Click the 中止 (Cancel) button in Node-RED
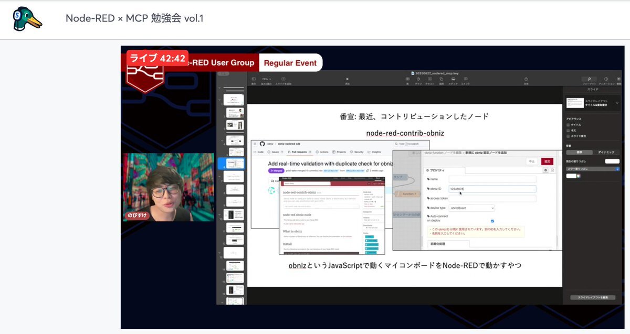 (532, 161)
